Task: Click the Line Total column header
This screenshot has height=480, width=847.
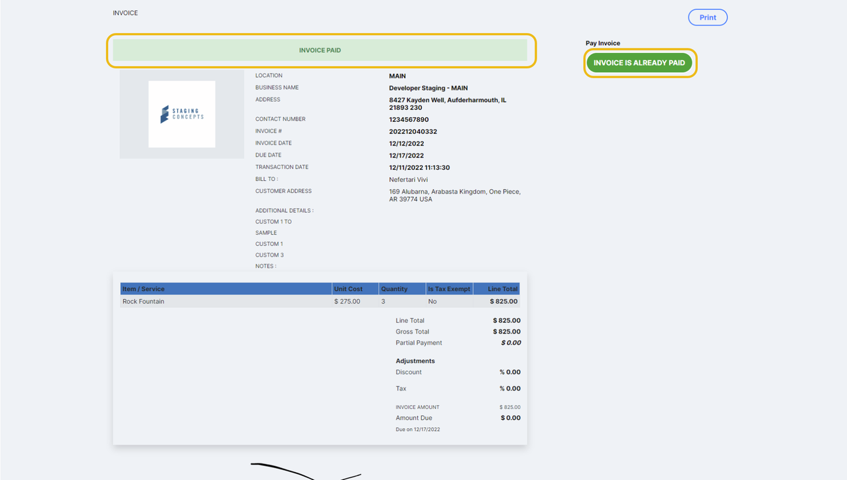Action: pyautogui.click(x=502, y=289)
